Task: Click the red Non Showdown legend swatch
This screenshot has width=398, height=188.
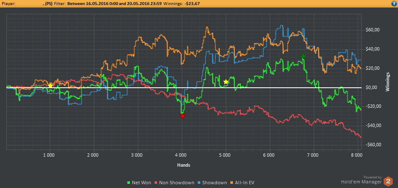Action: tap(156, 183)
